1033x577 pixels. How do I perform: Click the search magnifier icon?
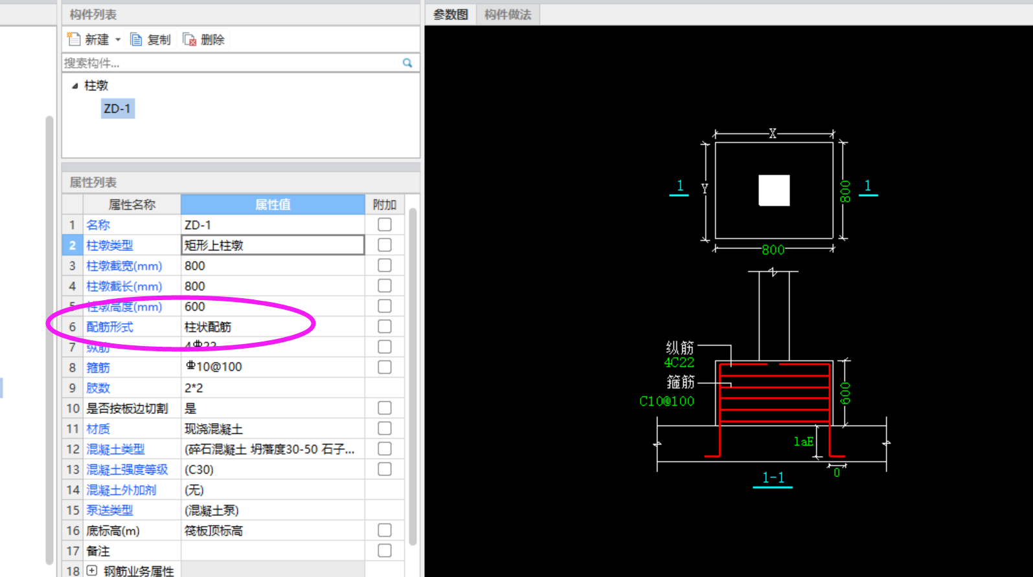pos(407,63)
